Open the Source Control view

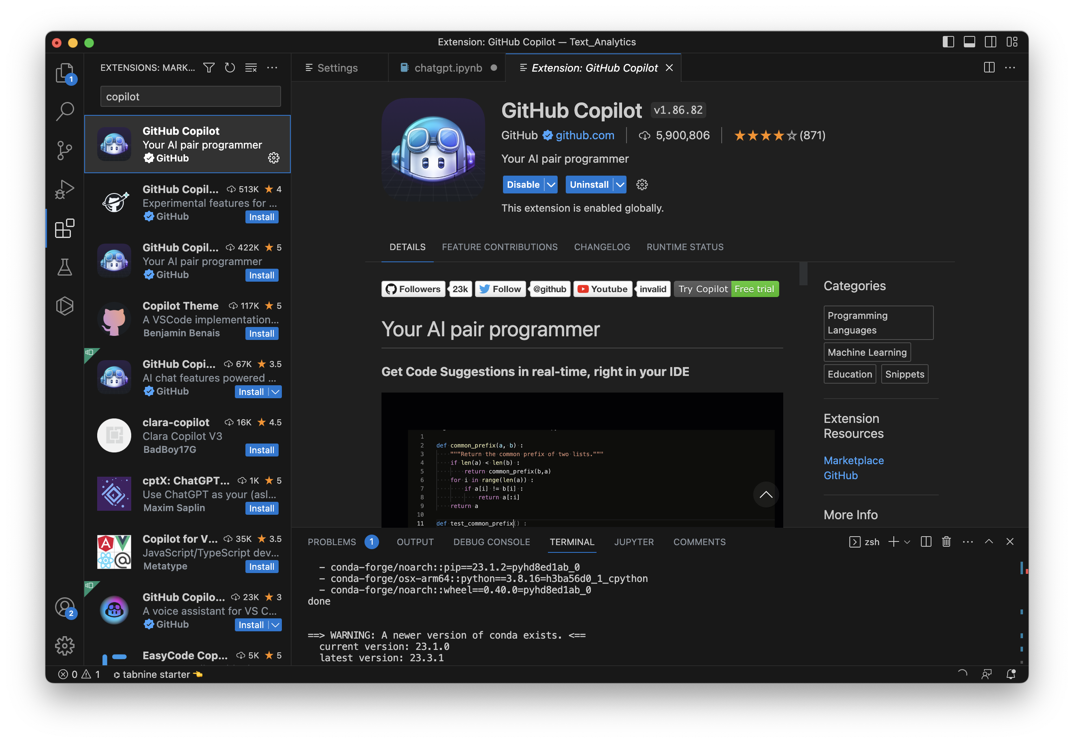65,150
